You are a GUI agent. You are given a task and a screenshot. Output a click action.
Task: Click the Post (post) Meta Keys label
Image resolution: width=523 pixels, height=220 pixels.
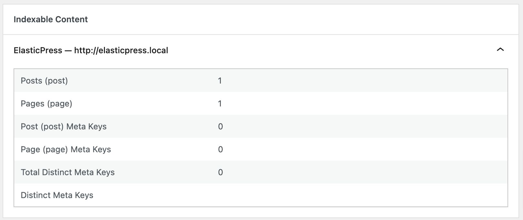pyautogui.click(x=64, y=126)
